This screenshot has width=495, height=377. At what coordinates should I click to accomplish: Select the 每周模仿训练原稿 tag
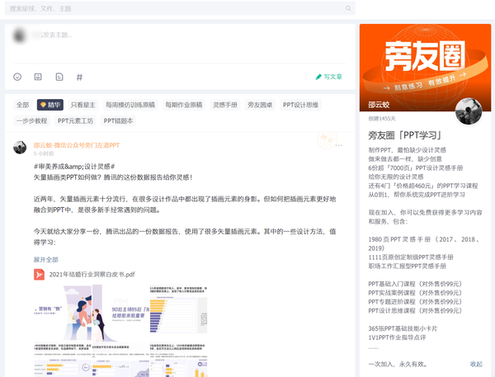point(130,105)
